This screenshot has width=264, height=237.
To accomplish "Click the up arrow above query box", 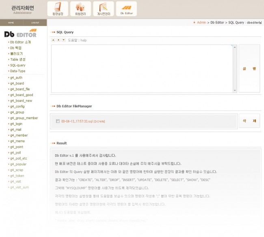I will click(53, 40).
